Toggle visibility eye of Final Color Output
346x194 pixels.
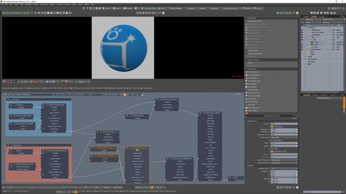(x=302, y=32)
